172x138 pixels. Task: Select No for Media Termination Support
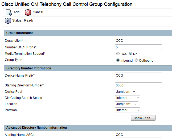pos(130,54)
